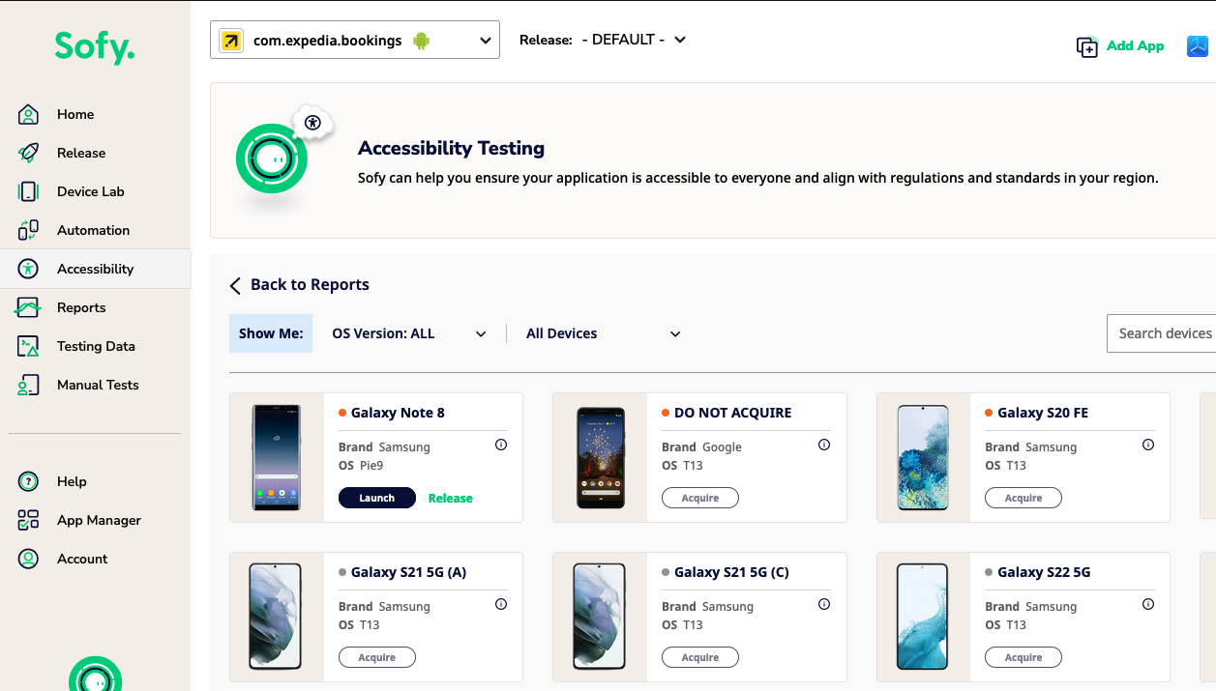Viewport: 1216px width, 691px height.
Task: Click the Automation icon in sidebar
Action: pos(28,230)
